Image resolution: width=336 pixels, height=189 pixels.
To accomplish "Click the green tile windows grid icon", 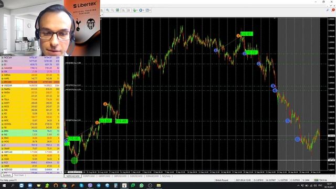I will coord(118,10).
